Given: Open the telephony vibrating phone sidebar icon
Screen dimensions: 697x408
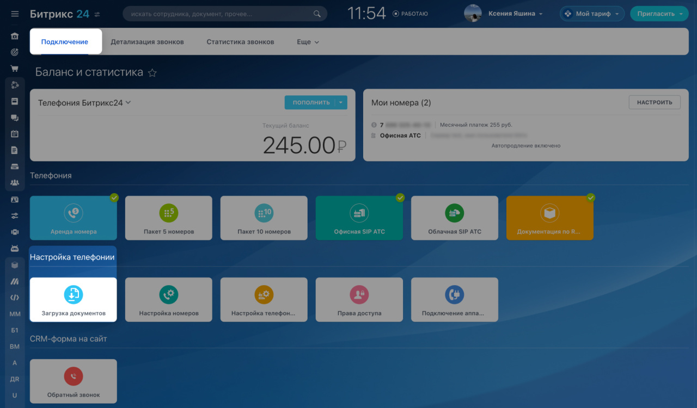Looking at the screenshot, I should (15, 232).
